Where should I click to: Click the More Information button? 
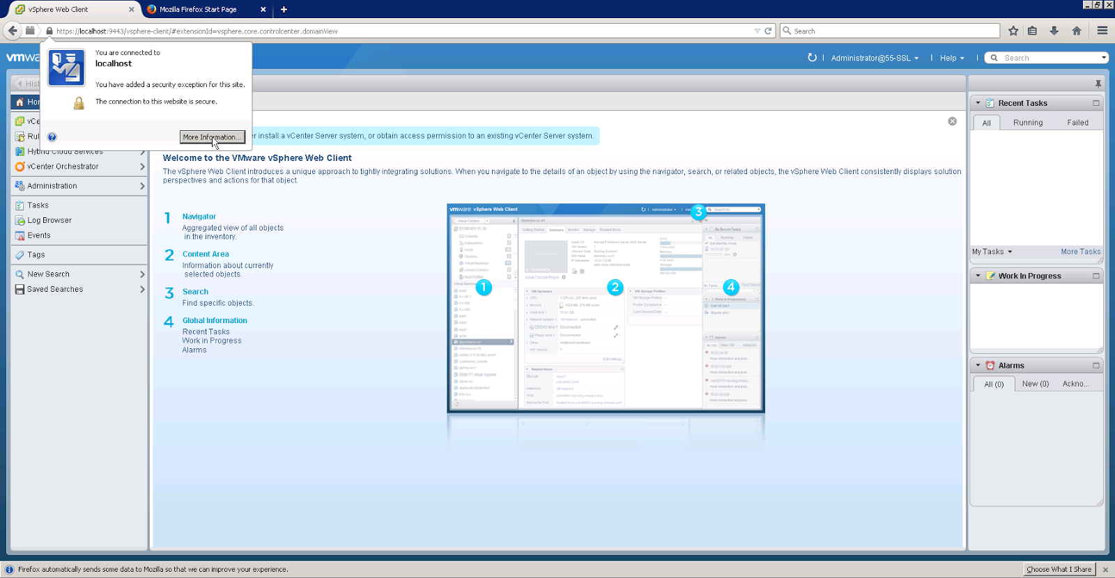(213, 137)
